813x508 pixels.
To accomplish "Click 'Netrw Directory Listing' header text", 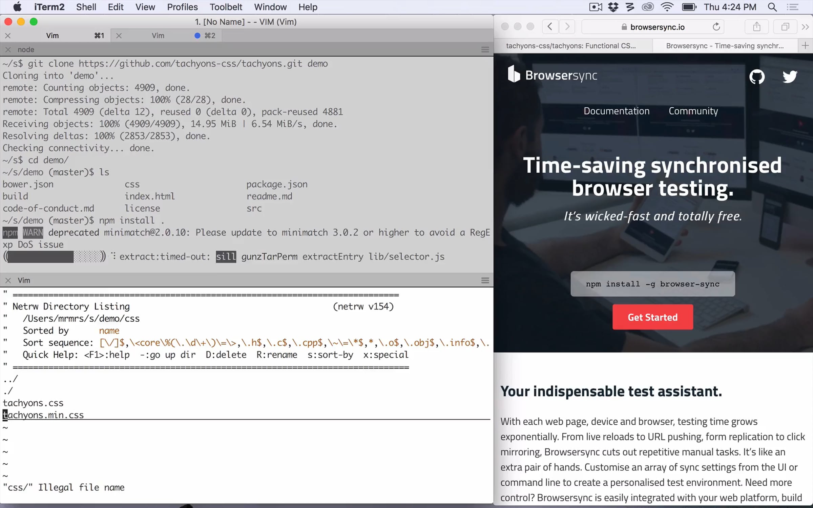I will pyautogui.click(x=71, y=306).
